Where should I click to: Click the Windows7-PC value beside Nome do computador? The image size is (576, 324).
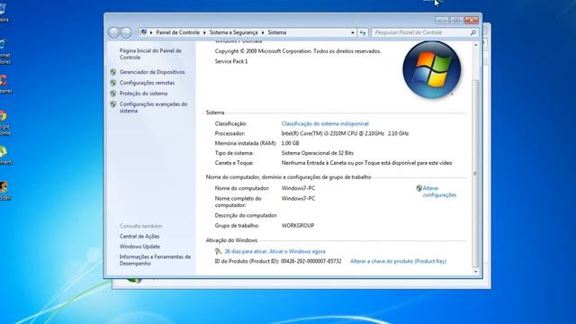click(298, 188)
